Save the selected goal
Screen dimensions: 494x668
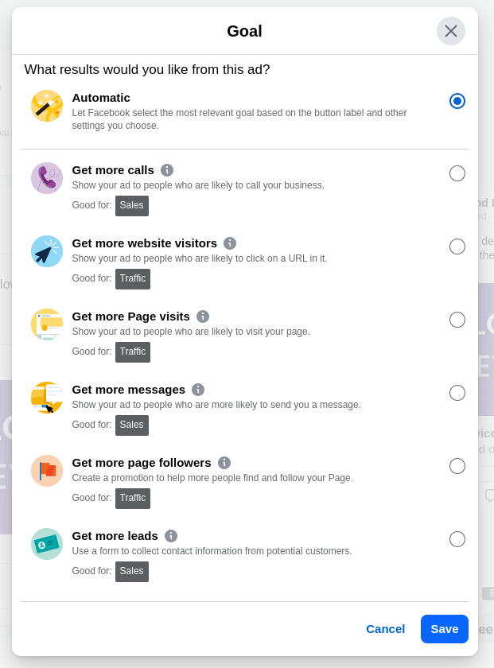[x=444, y=629]
